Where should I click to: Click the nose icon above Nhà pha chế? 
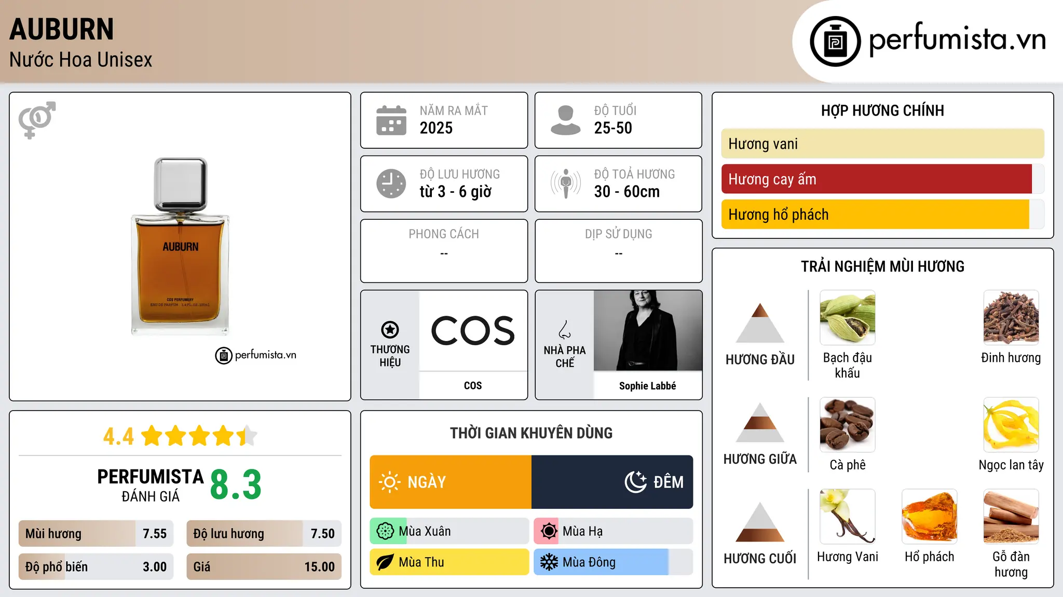point(564,329)
